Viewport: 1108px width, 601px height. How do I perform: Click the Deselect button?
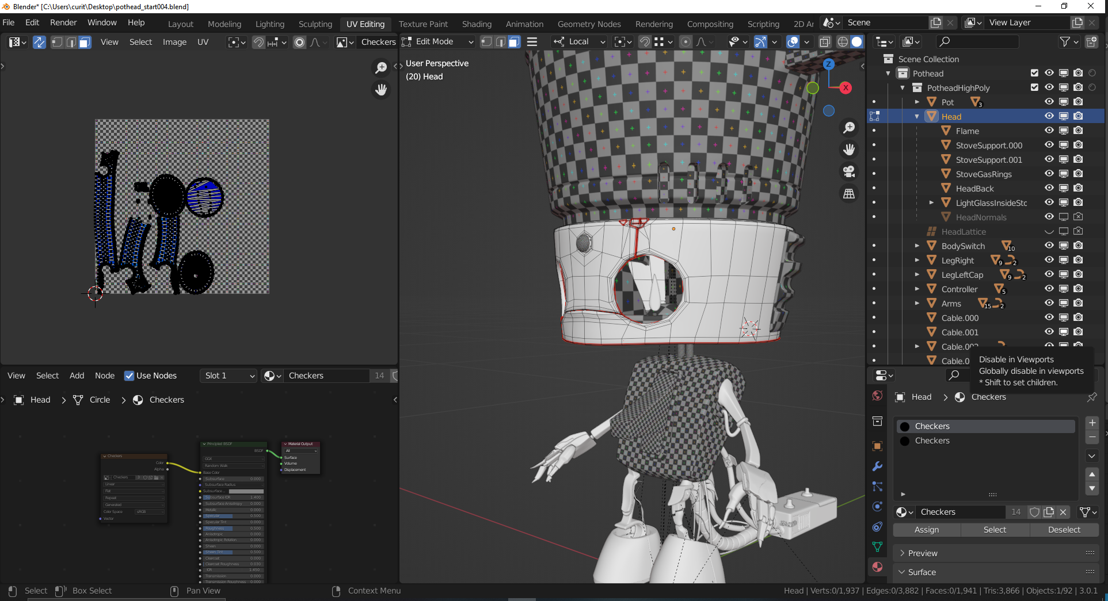1064,530
